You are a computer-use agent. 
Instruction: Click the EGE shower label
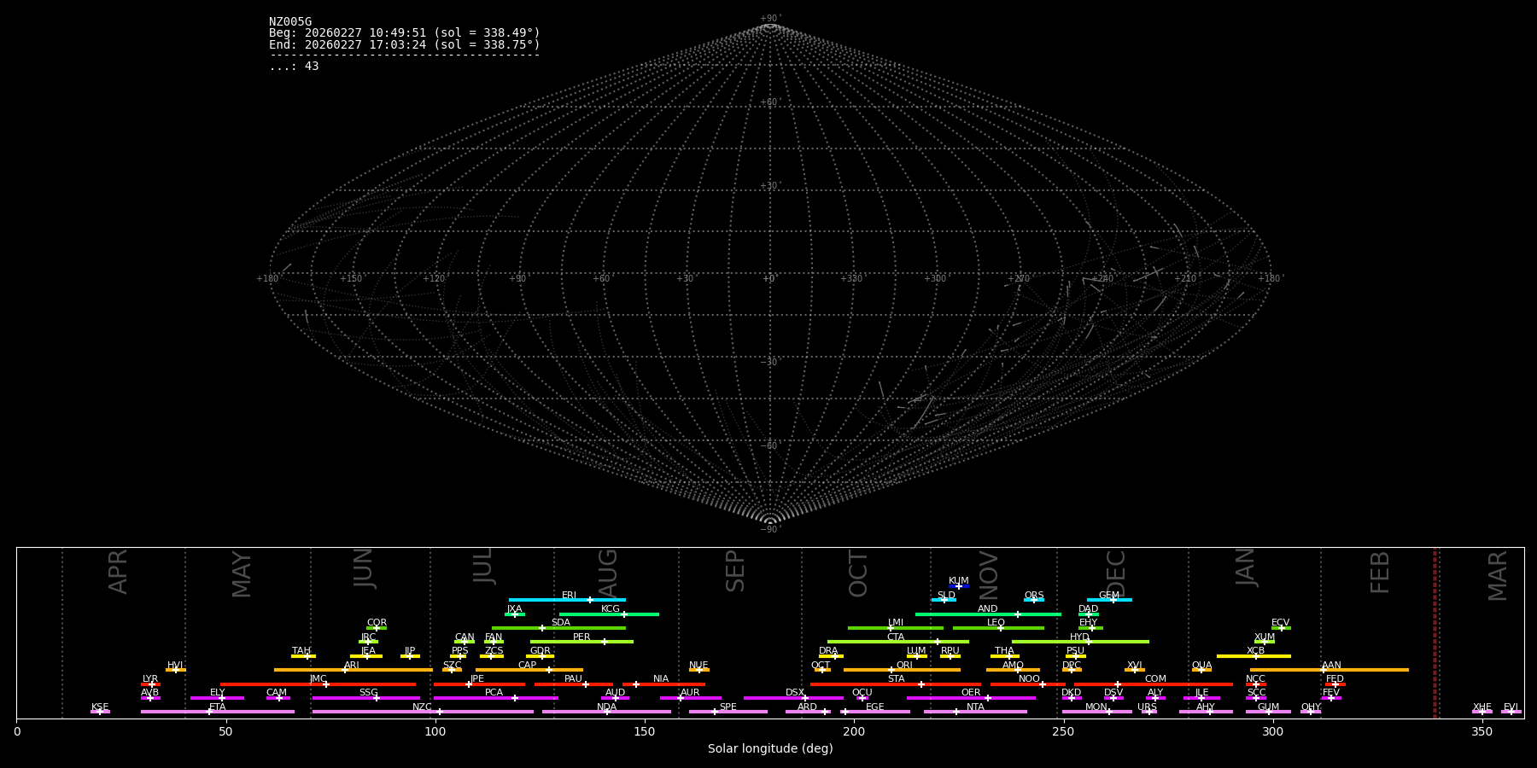[875, 707]
